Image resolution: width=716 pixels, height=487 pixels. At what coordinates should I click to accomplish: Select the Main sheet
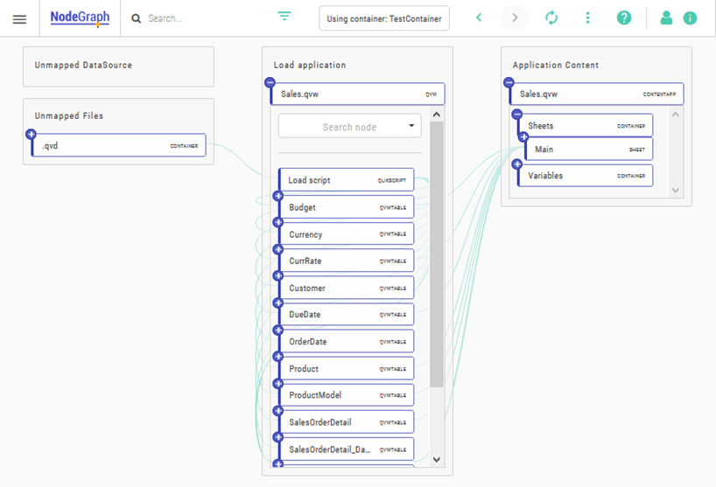click(x=589, y=150)
